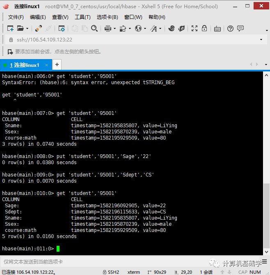Click the SSH2 status bar entry
Viewport: 270px width, 275px height.
111,272
